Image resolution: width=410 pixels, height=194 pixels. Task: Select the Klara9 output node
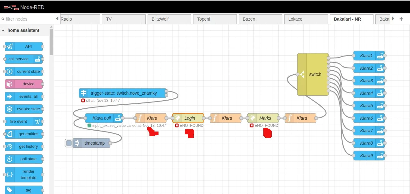pyautogui.click(x=369, y=156)
